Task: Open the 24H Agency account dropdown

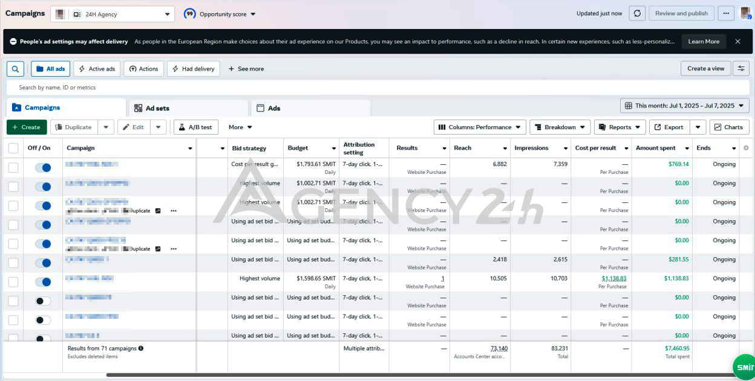Action: tap(113, 14)
